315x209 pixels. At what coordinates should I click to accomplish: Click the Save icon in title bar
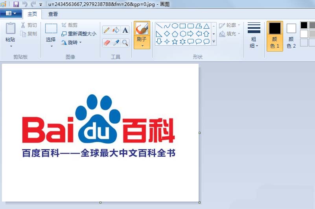coord(16,4)
